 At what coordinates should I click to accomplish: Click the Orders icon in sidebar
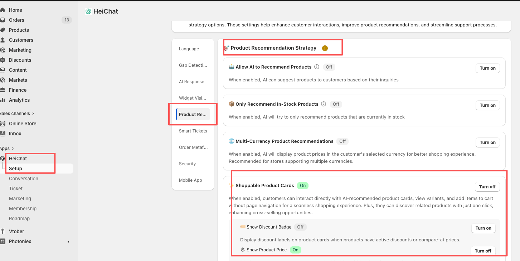(3, 20)
